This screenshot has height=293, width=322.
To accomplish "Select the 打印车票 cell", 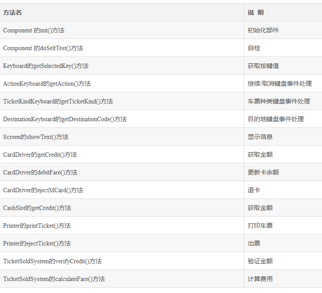I will (x=283, y=226).
